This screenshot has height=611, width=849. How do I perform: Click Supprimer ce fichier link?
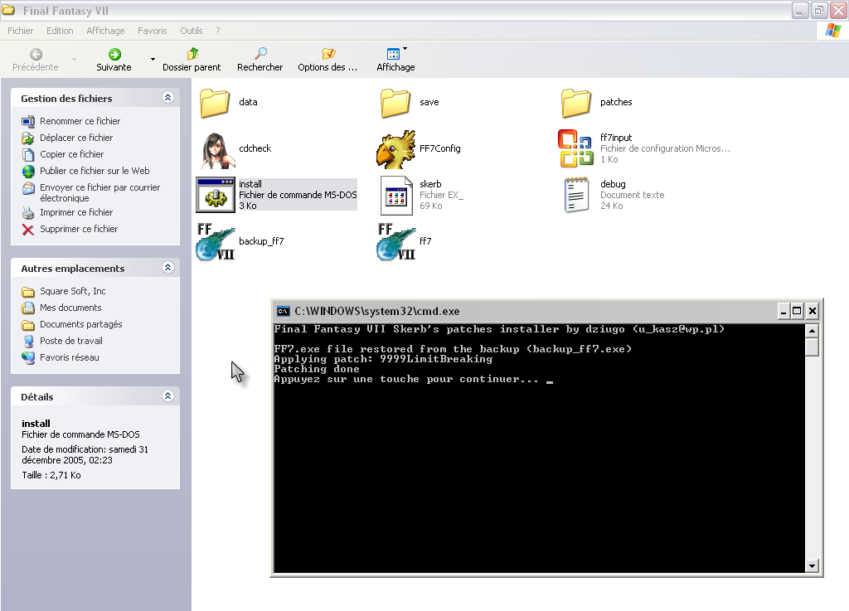(79, 229)
